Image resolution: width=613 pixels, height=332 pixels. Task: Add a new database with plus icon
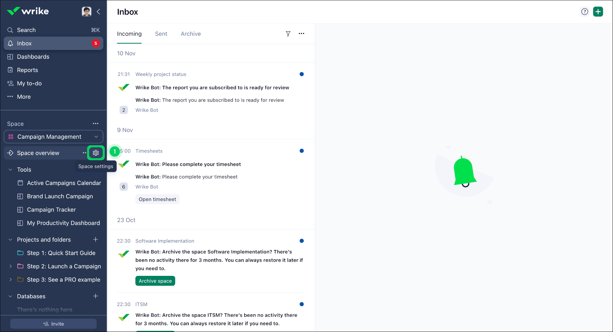point(96,296)
